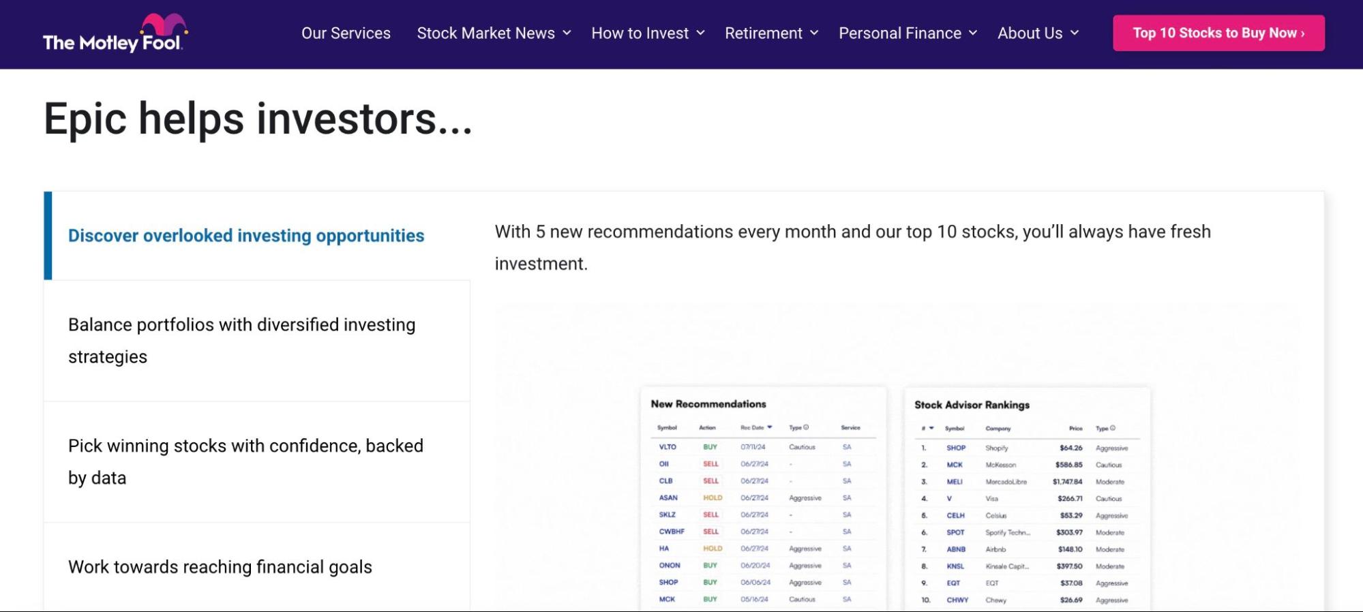Click $1,747.84 price in Rankings

[x=1067, y=481]
